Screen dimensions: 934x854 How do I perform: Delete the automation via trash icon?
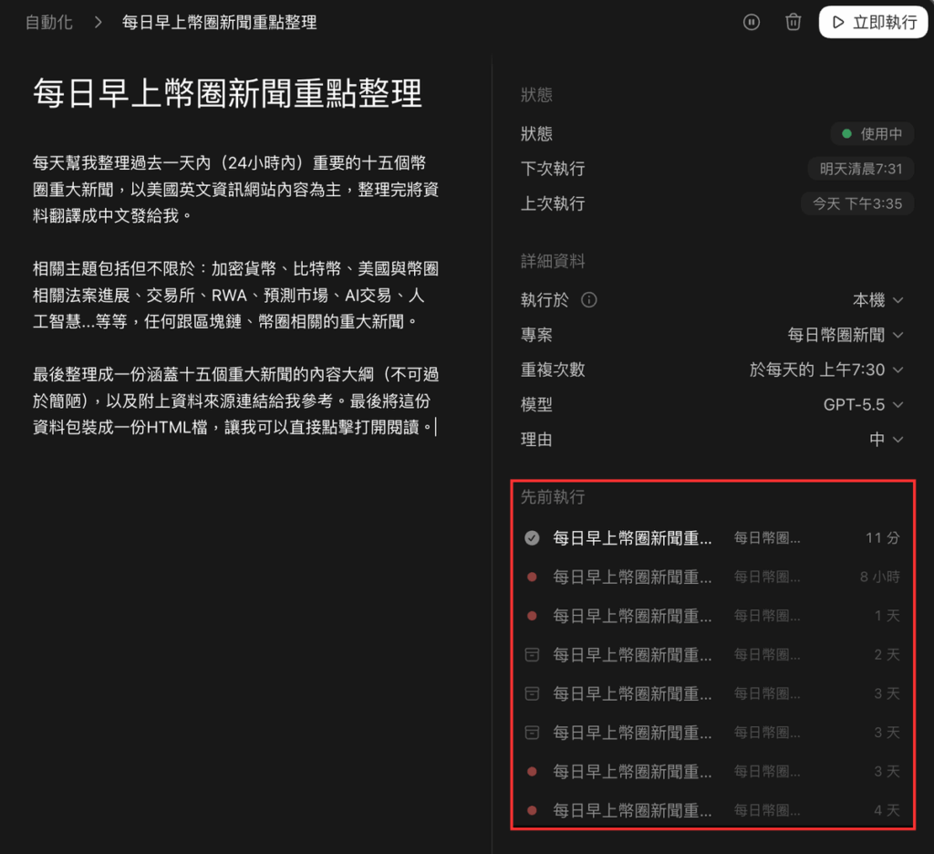pyautogui.click(x=793, y=23)
